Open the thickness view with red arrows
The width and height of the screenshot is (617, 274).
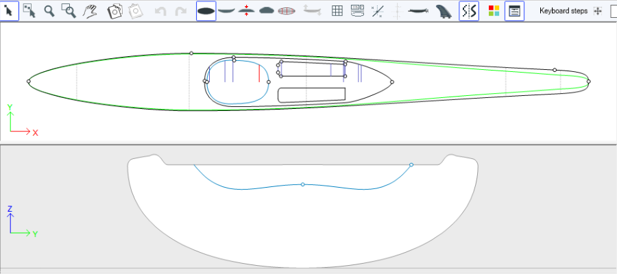click(246, 11)
